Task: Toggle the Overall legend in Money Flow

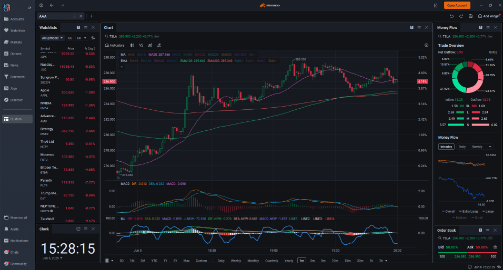Action: click(448, 211)
